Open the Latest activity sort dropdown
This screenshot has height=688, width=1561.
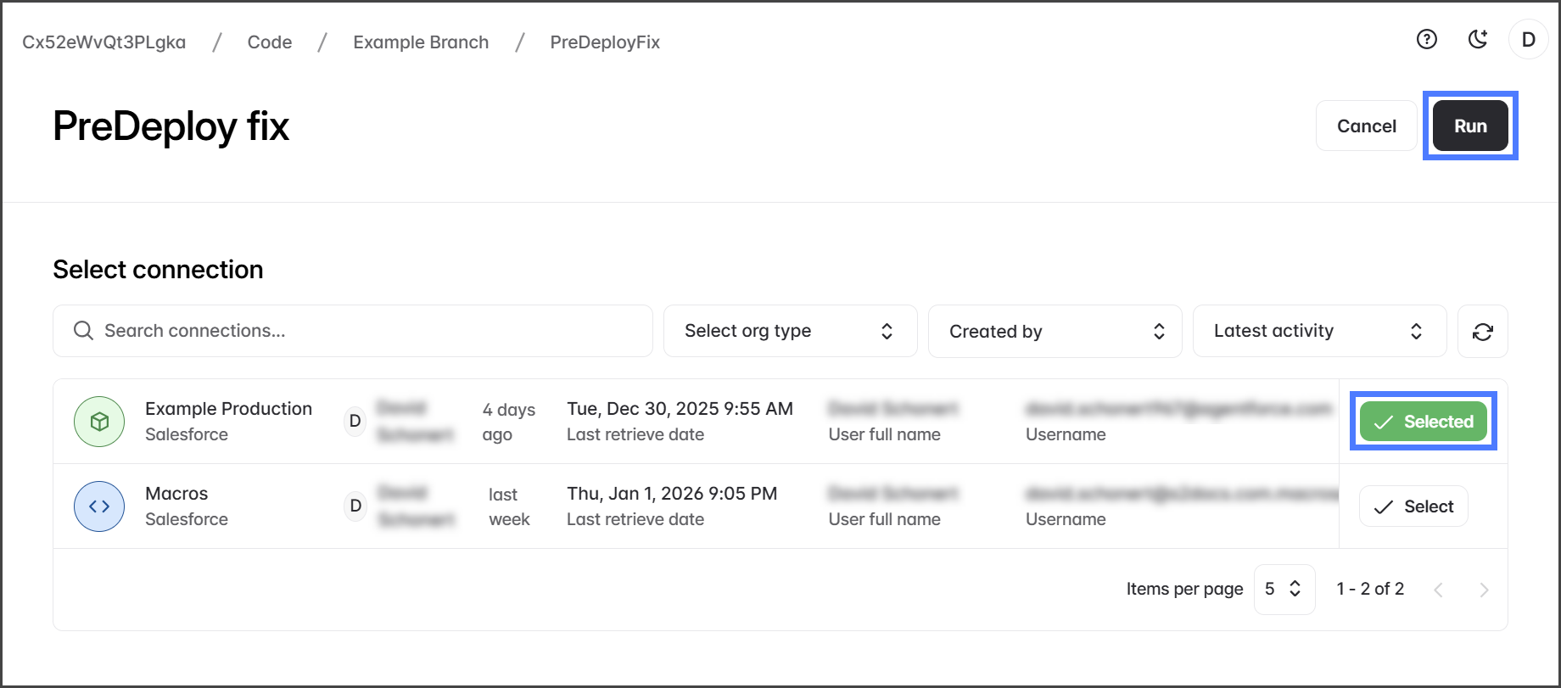point(1319,332)
